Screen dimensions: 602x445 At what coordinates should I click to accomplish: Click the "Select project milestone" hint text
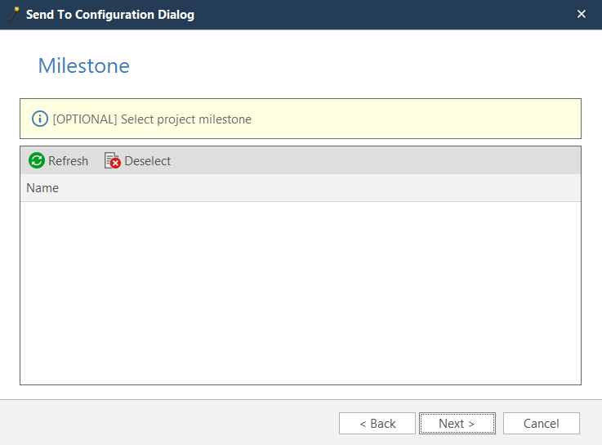click(x=185, y=119)
